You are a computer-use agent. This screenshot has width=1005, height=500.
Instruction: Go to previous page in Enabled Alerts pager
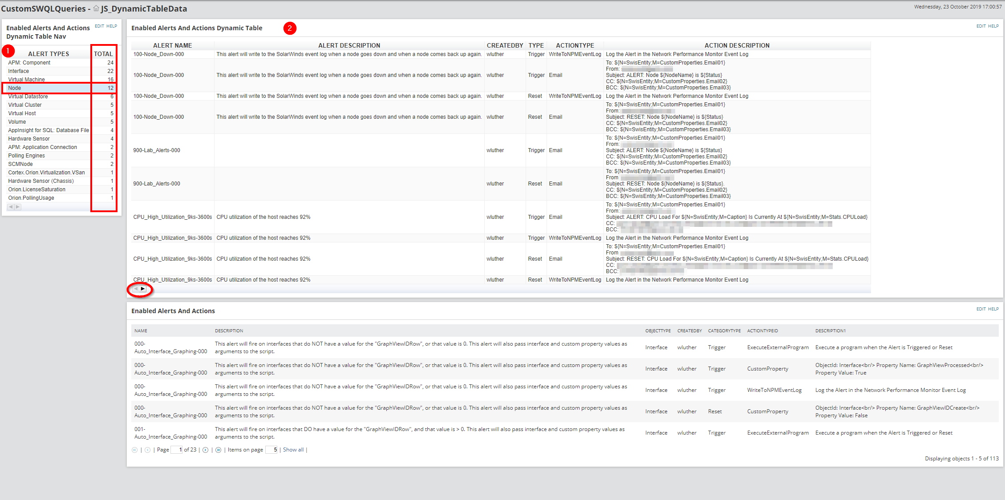coord(147,450)
